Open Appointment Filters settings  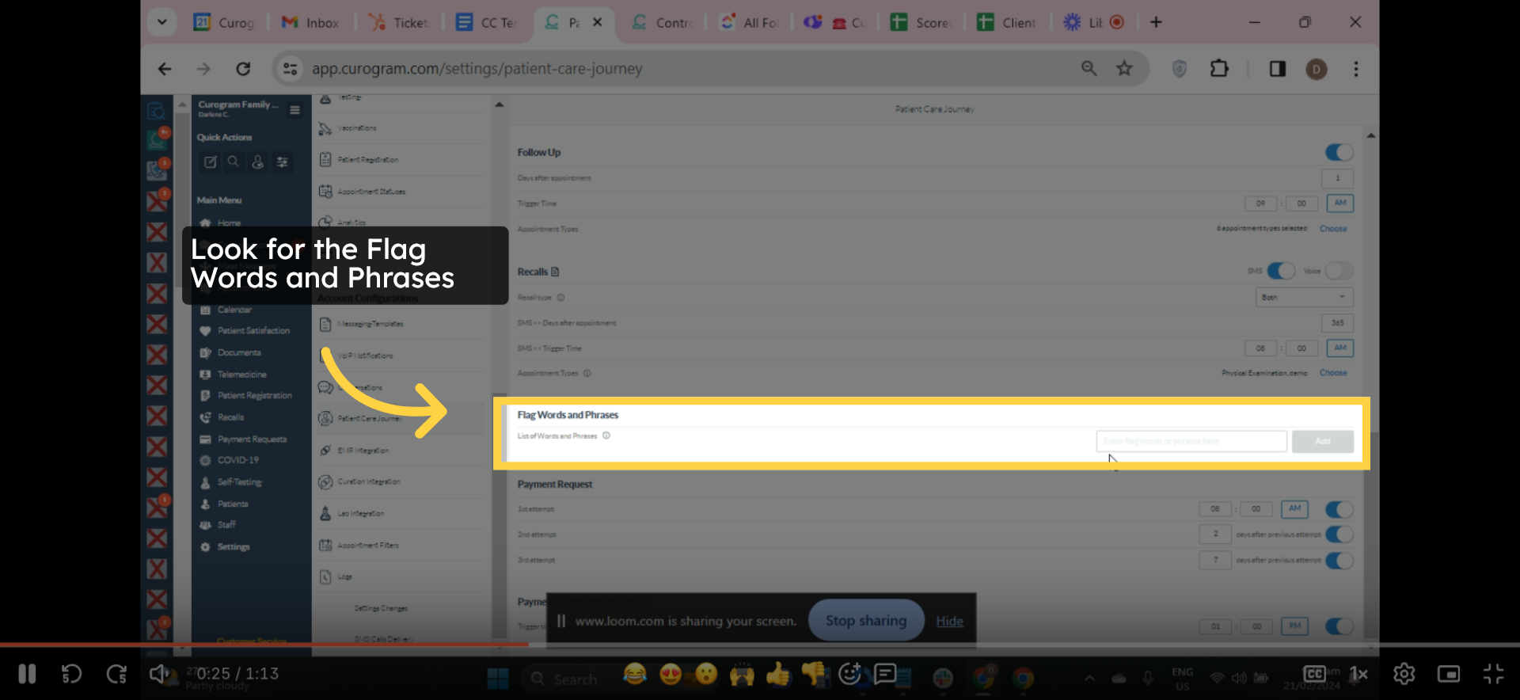point(359,546)
